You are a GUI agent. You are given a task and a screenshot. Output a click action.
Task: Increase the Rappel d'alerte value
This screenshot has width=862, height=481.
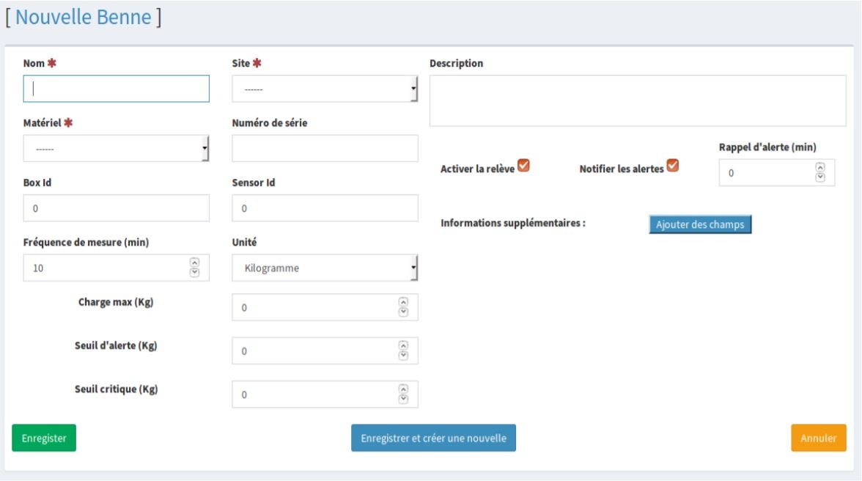point(820,168)
